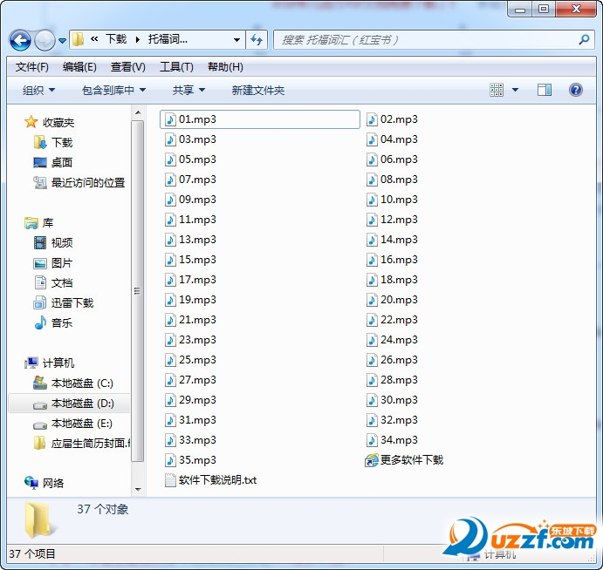The width and height of the screenshot is (603, 570).
Task: Open the 共享 dropdown
Action: 188,91
